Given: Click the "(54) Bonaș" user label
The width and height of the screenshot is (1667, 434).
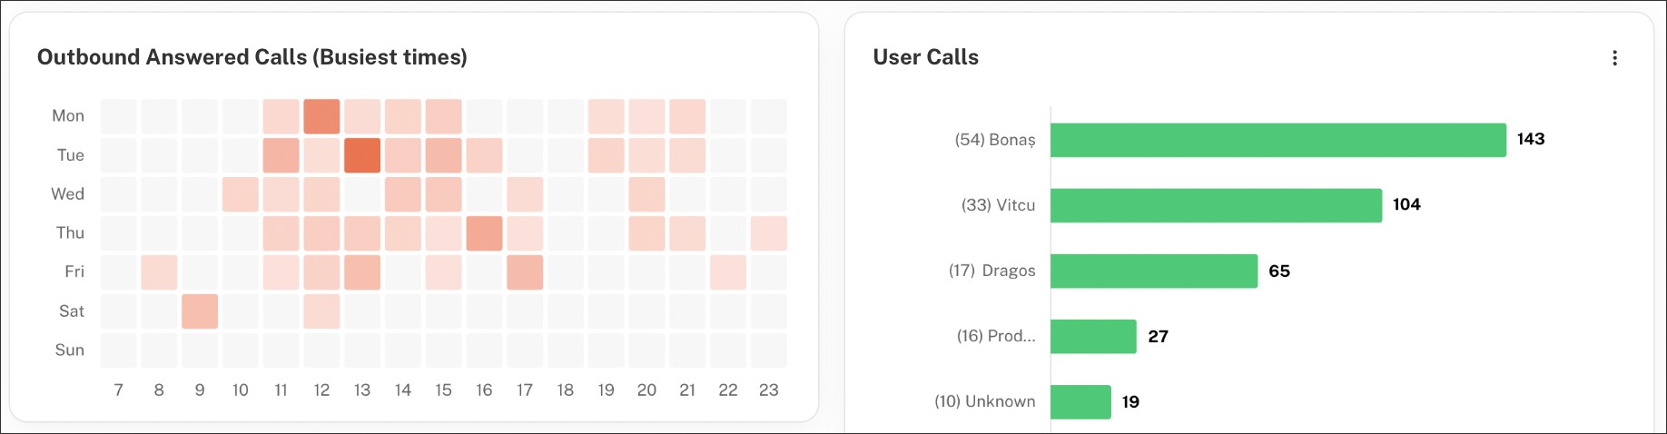Looking at the screenshot, I should [994, 140].
